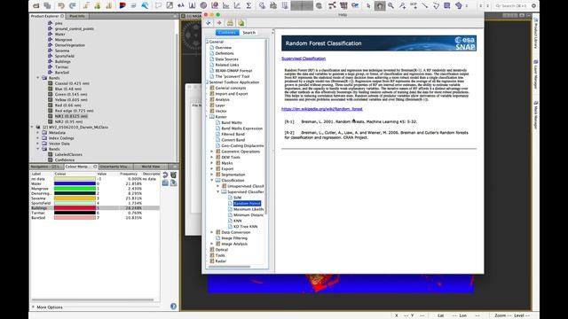Image resolution: width=568 pixels, height=319 pixels.
Task: Expand the Unsupervised Classifier help node
Action: (218, 186)
